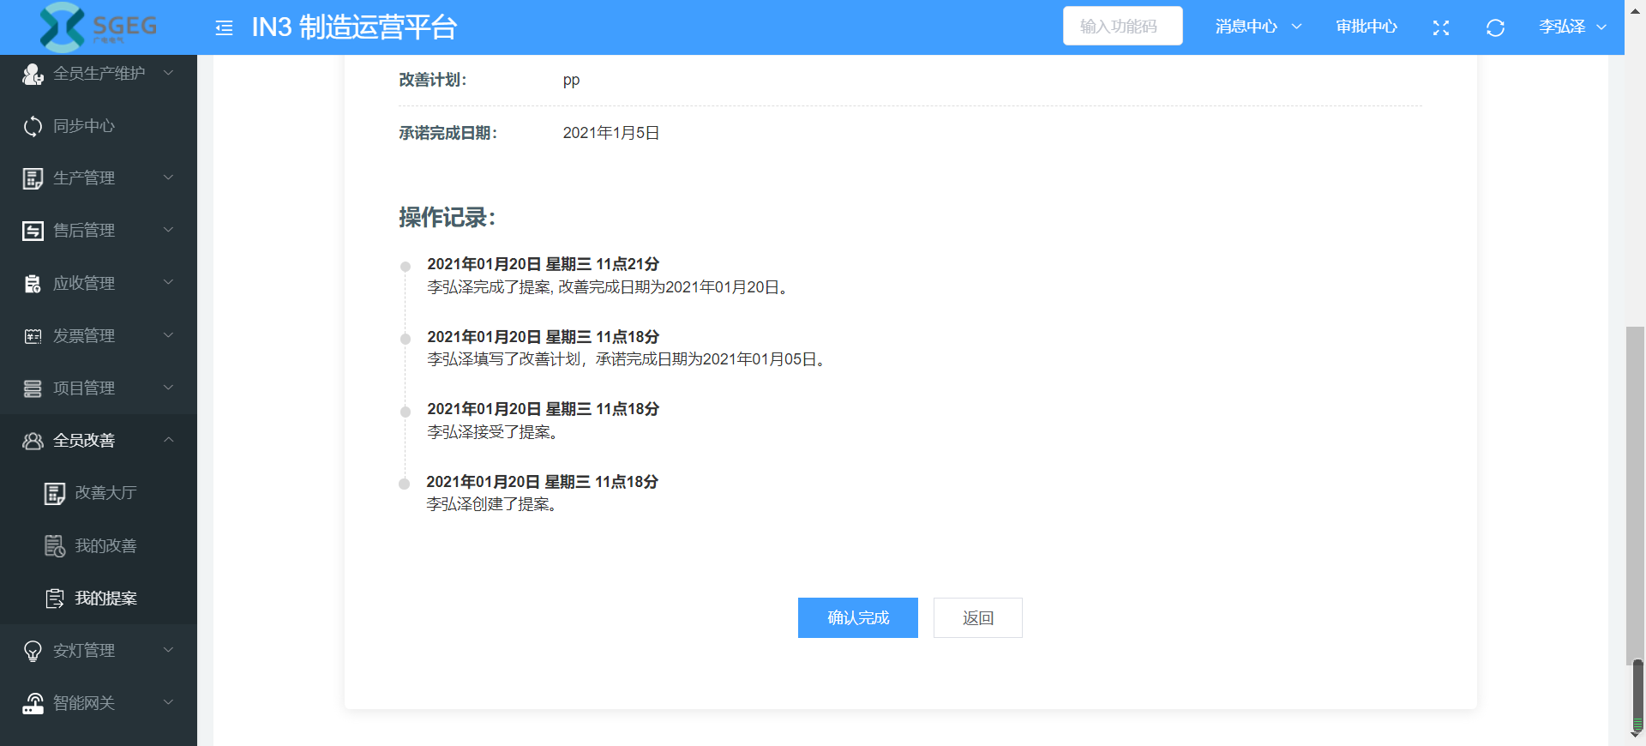Click the 输入功能码 input field
The width and height of the screenshot is (1646, 746).
(1122, 27)
